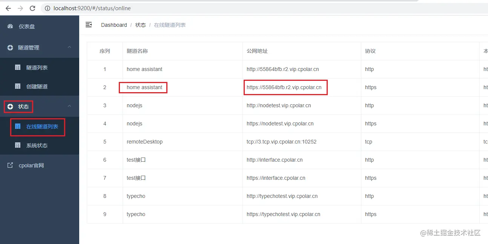The width and height of the screenshot is (488, 244).
Task: Click http://55864bfb.r2.vip.cpolar.cn address
Action: point(282,69)
